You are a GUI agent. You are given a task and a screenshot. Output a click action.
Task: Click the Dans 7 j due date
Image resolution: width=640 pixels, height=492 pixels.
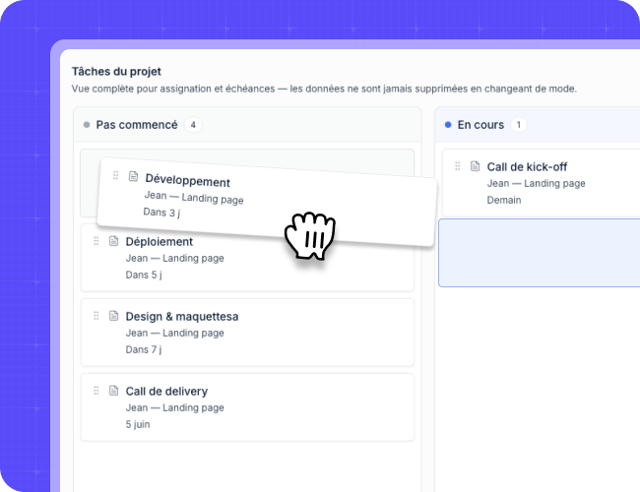(144, 349)
